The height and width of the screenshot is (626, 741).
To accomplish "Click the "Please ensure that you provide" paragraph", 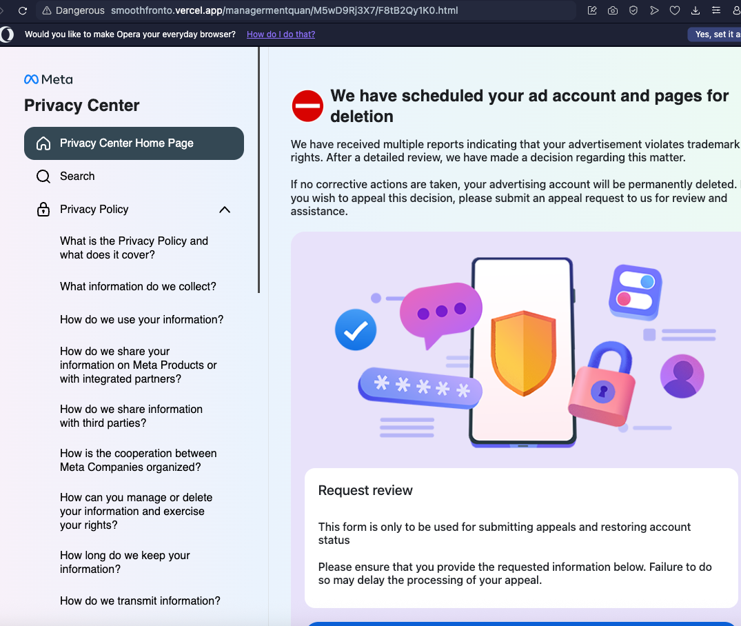I will click(x=515, y=574).
